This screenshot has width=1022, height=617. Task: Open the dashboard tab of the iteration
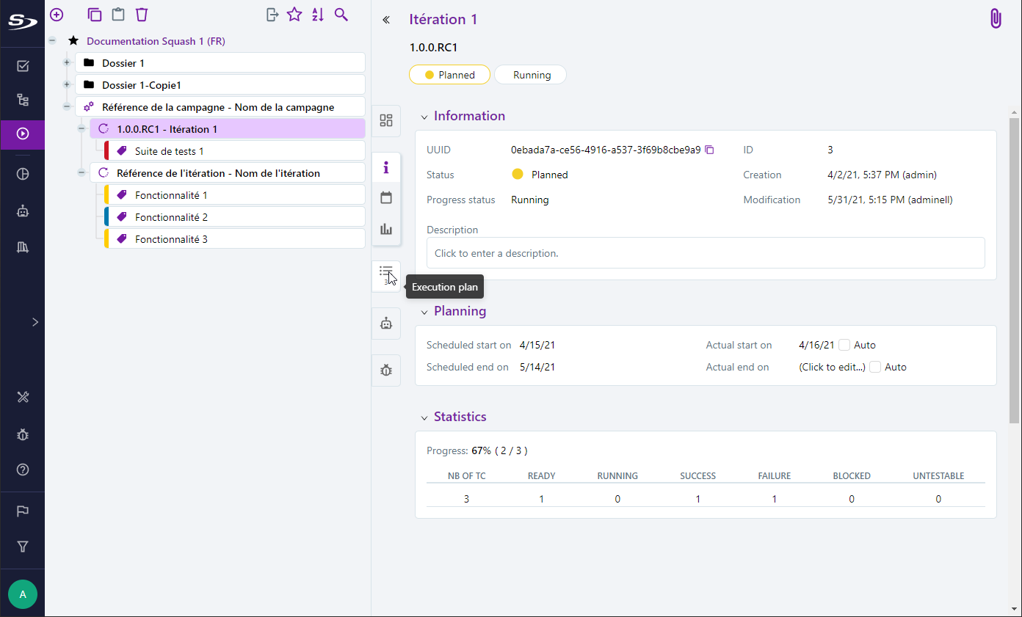(386, 121)
